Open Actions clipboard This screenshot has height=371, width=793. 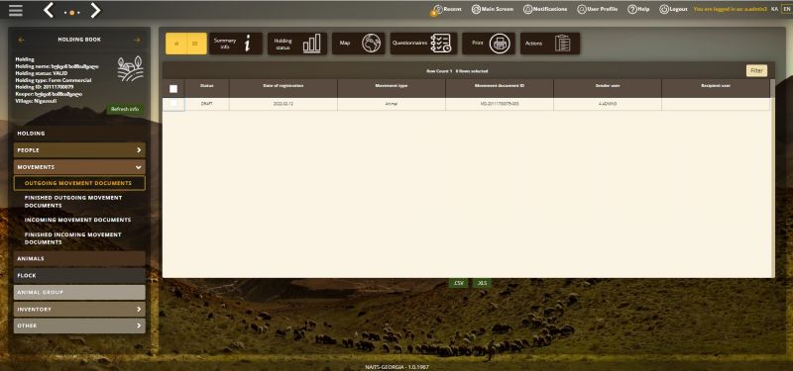550,44
